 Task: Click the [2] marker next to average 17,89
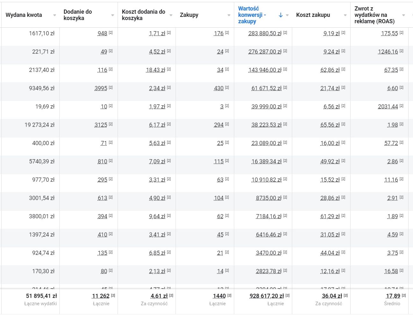[404, 296]
